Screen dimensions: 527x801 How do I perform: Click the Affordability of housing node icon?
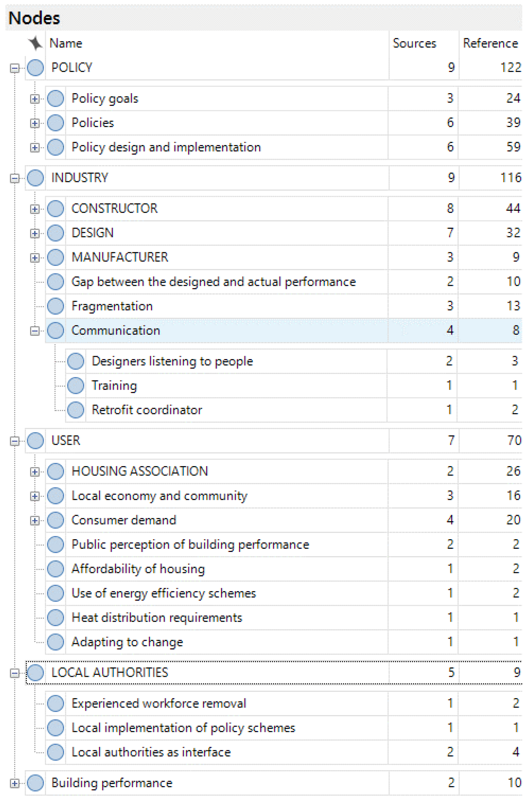coord(55,569)
